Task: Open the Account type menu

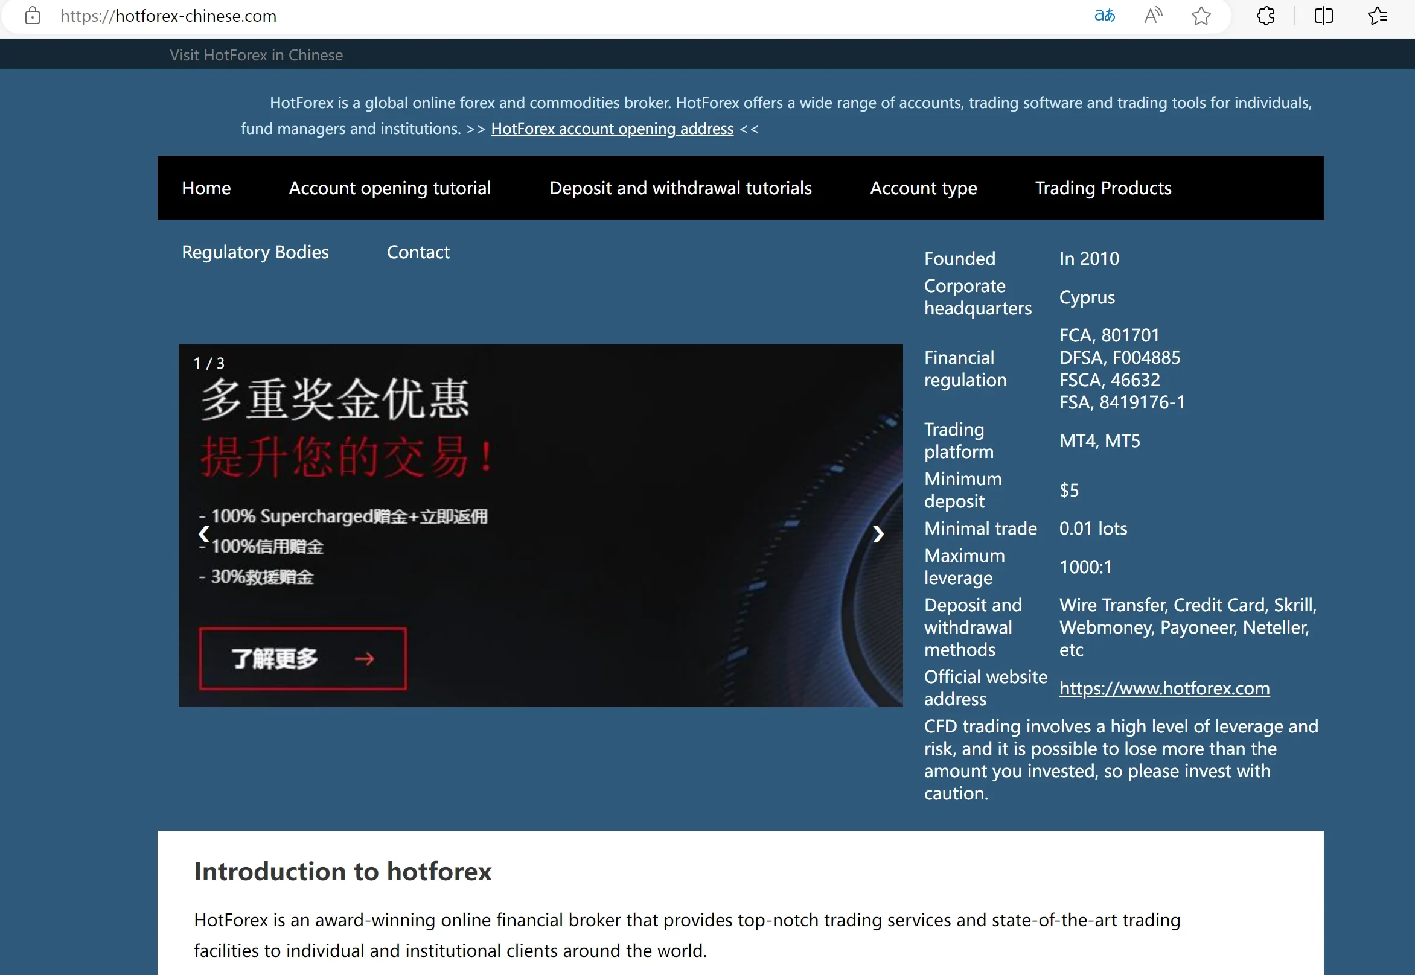Action: pyautogui.click(x=923, y=188)
